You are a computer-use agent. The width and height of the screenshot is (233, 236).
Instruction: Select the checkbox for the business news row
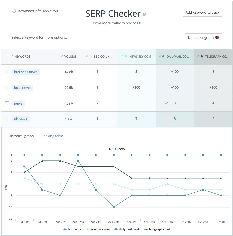[7, 72]
